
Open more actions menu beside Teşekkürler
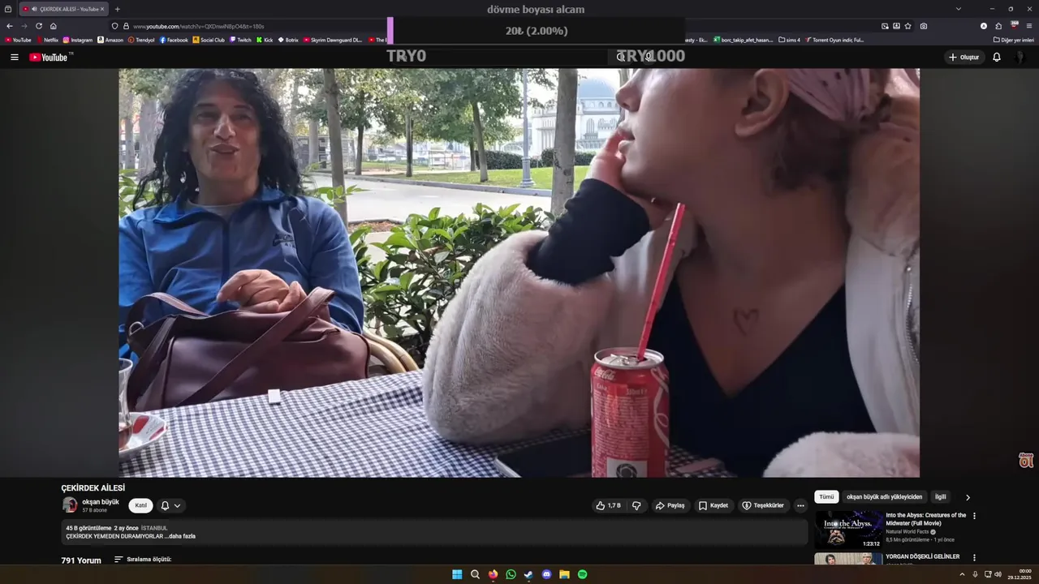(800, 505)
